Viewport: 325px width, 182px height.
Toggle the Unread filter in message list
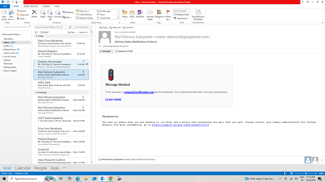(x=44, y=32)
